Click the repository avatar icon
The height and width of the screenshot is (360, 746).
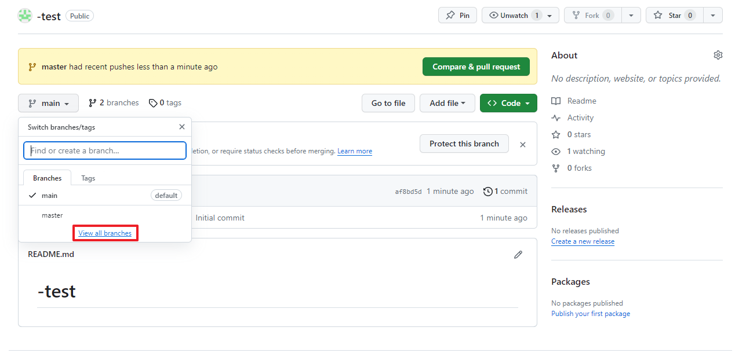25,16
